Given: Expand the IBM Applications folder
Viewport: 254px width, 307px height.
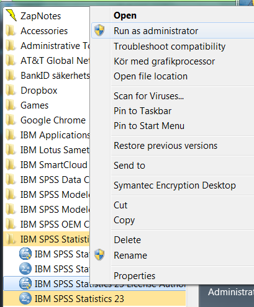Looking at the screenshot, I should pyautogui.click(x=47, y=135).
